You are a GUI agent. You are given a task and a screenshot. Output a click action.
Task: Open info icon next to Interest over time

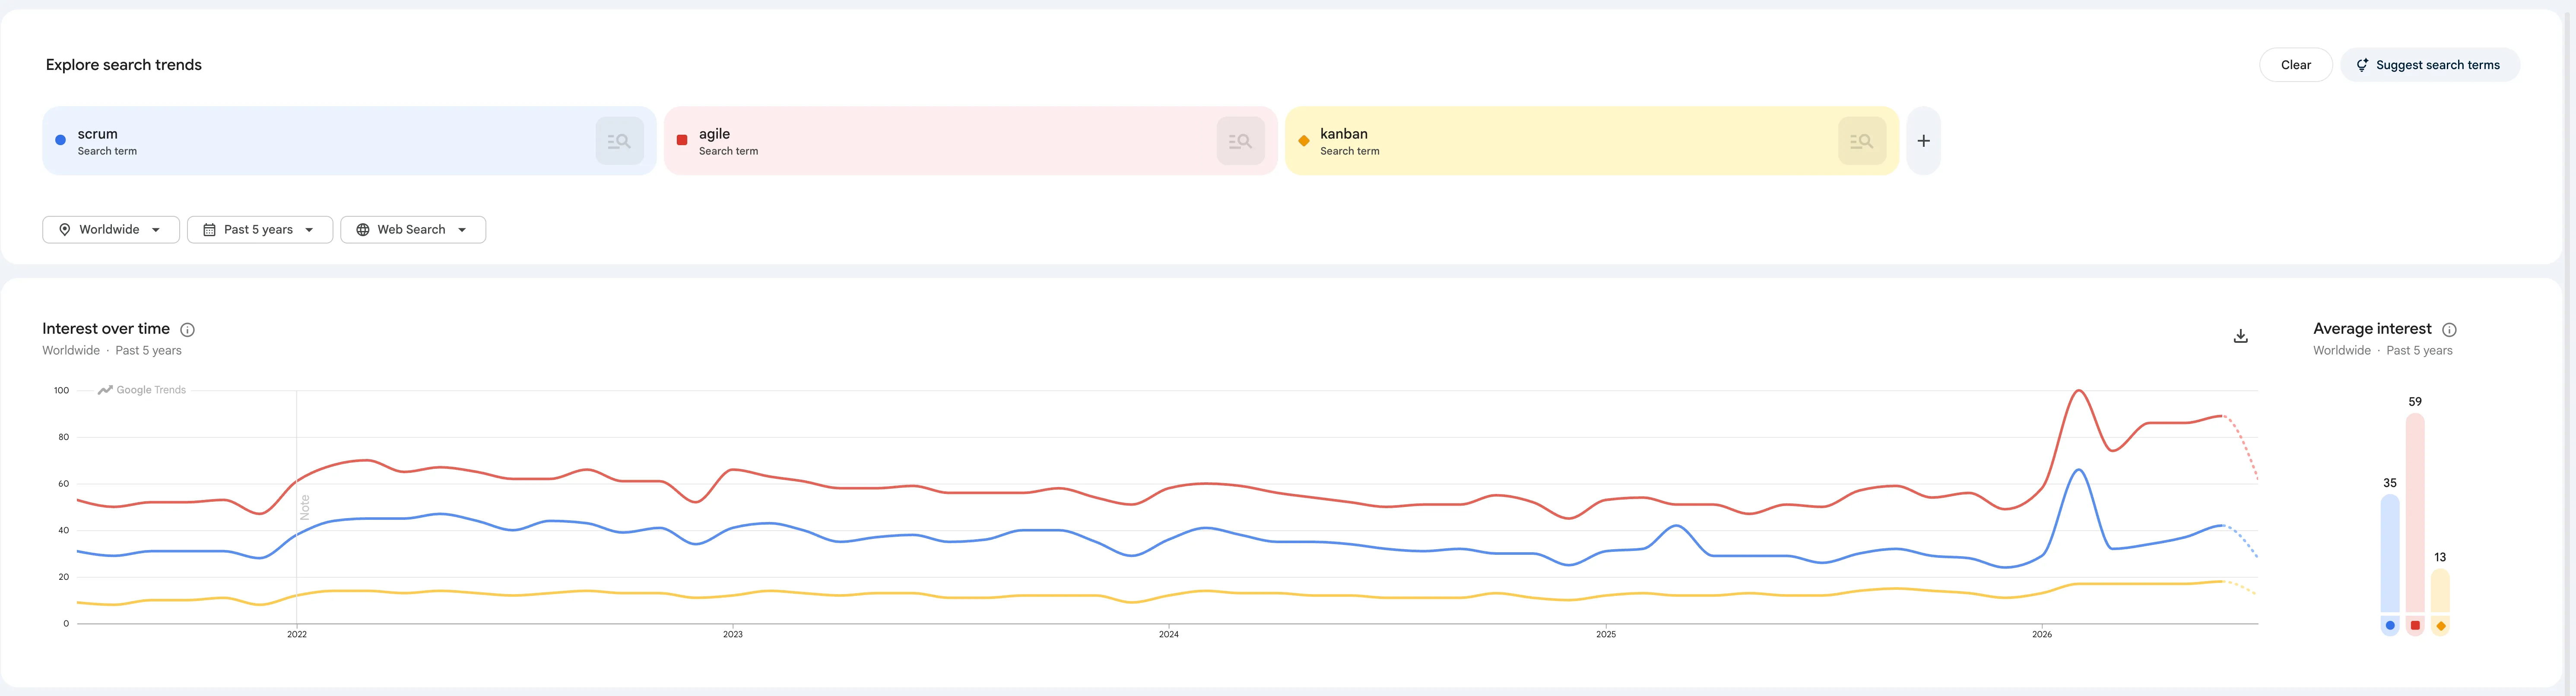187,330
